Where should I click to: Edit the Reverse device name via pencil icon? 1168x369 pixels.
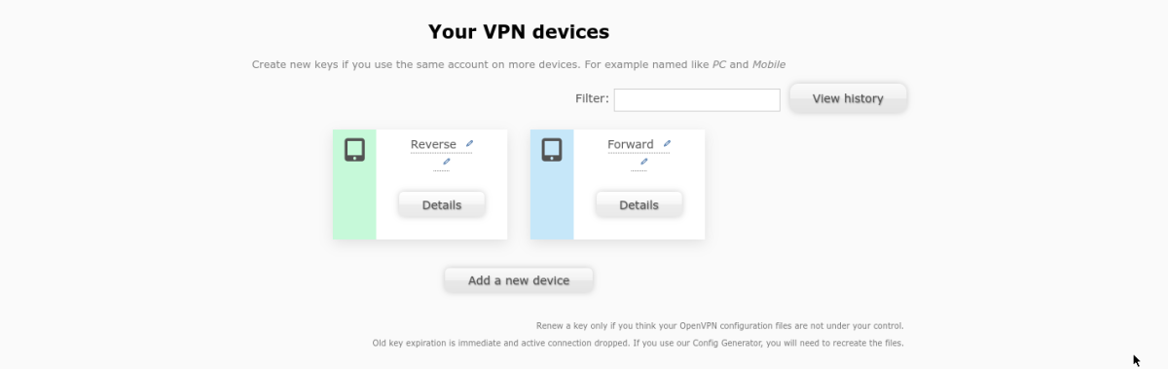point(469,144)
